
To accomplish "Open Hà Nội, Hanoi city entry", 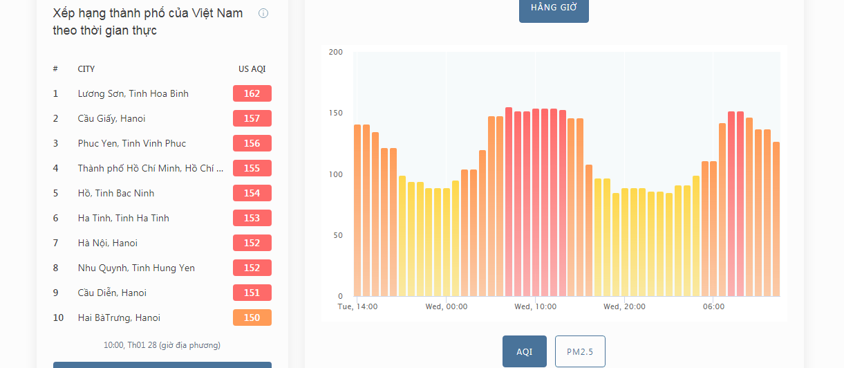I will point(108,243).
